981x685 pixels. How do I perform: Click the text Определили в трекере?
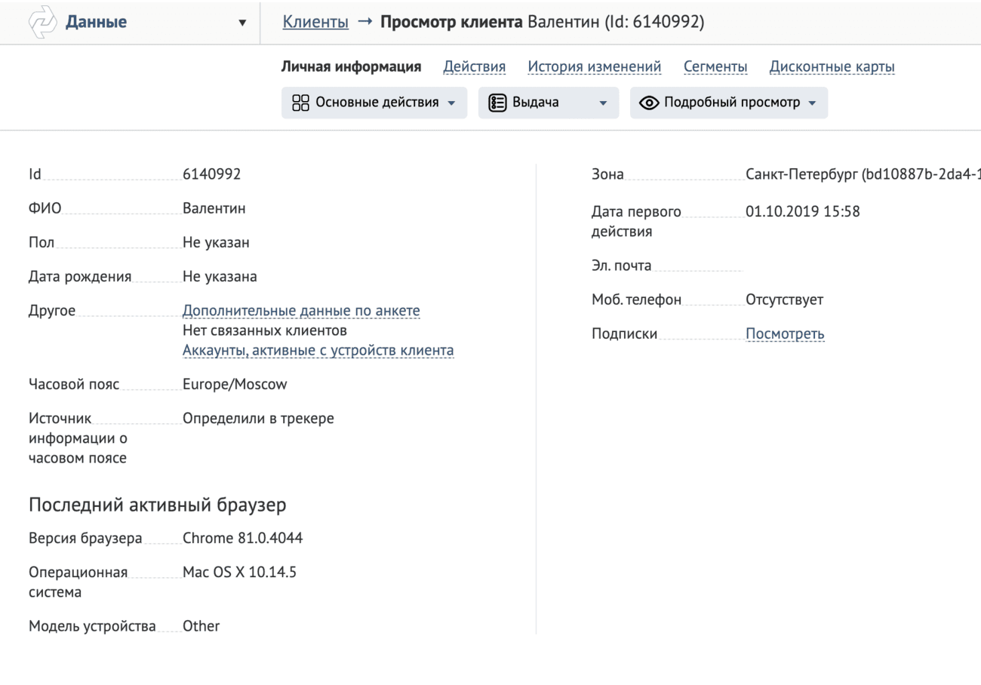pos(258,419)
